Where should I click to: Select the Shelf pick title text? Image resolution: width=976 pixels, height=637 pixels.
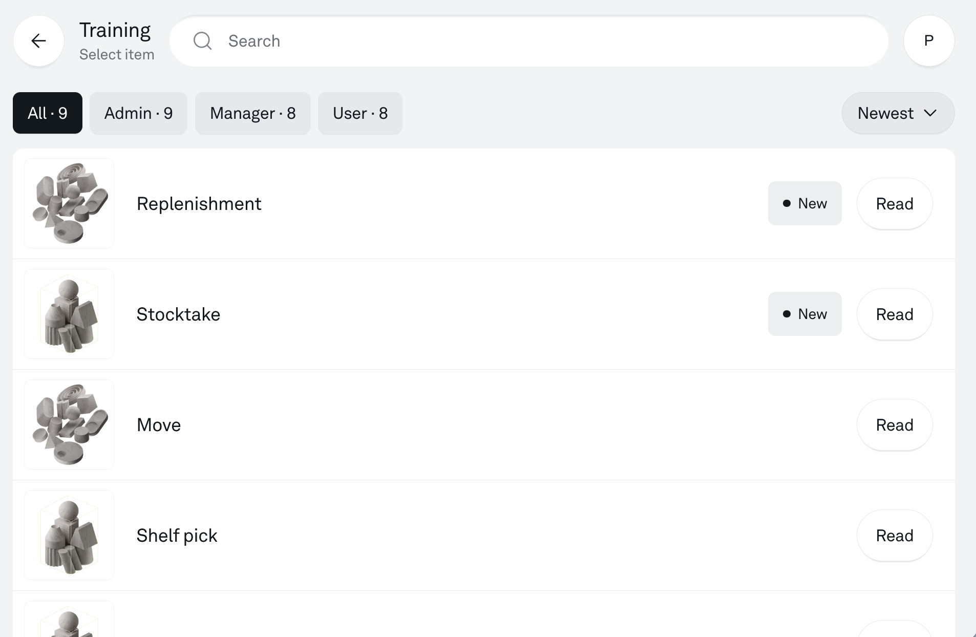point(177,536)
